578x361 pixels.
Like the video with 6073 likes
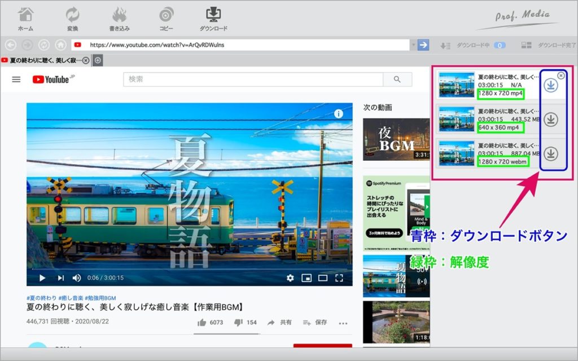click(x=210, y=322)
